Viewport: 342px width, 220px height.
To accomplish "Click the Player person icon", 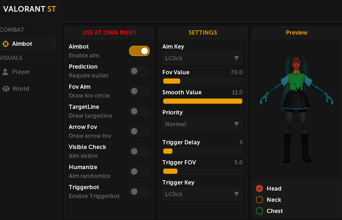I will pos(6,72).
